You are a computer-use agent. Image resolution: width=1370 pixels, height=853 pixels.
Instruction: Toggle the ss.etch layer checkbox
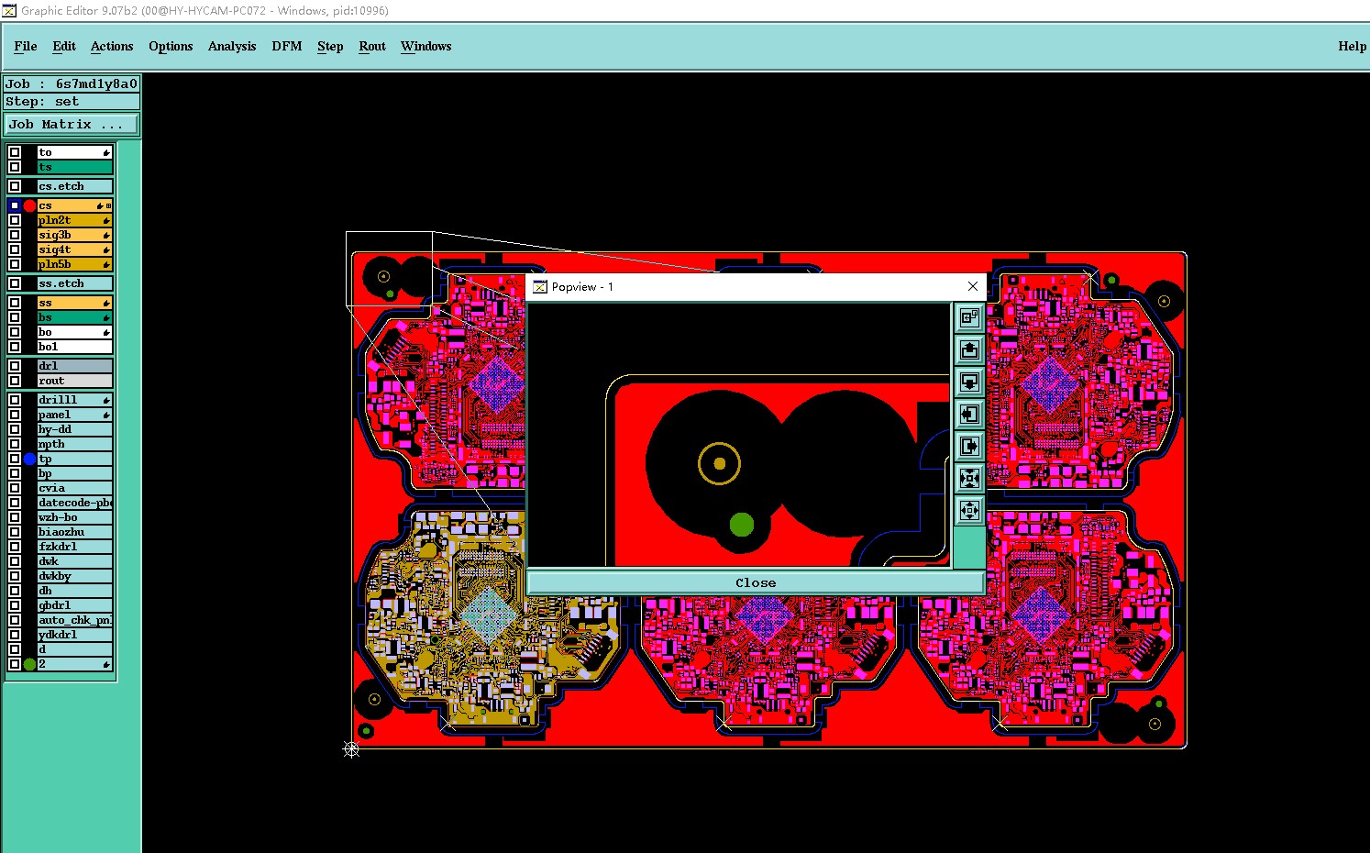[x=15, y=283]
